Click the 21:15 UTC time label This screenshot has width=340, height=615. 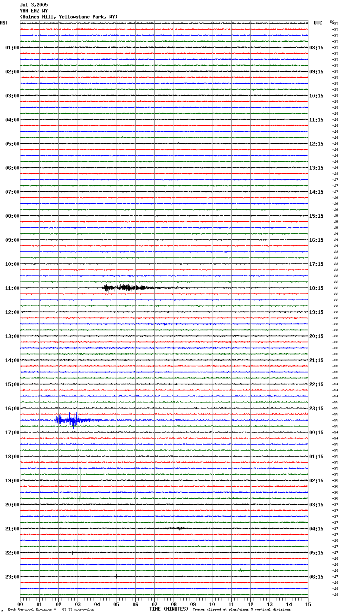pos(316,360)
